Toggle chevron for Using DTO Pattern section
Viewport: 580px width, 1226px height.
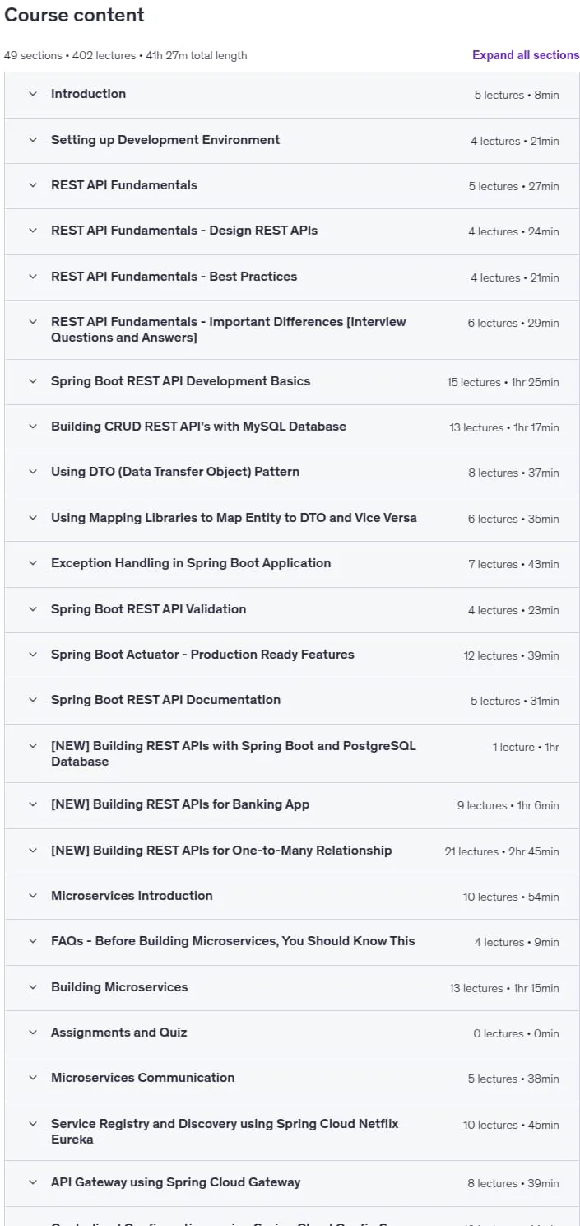click(33, 472)
